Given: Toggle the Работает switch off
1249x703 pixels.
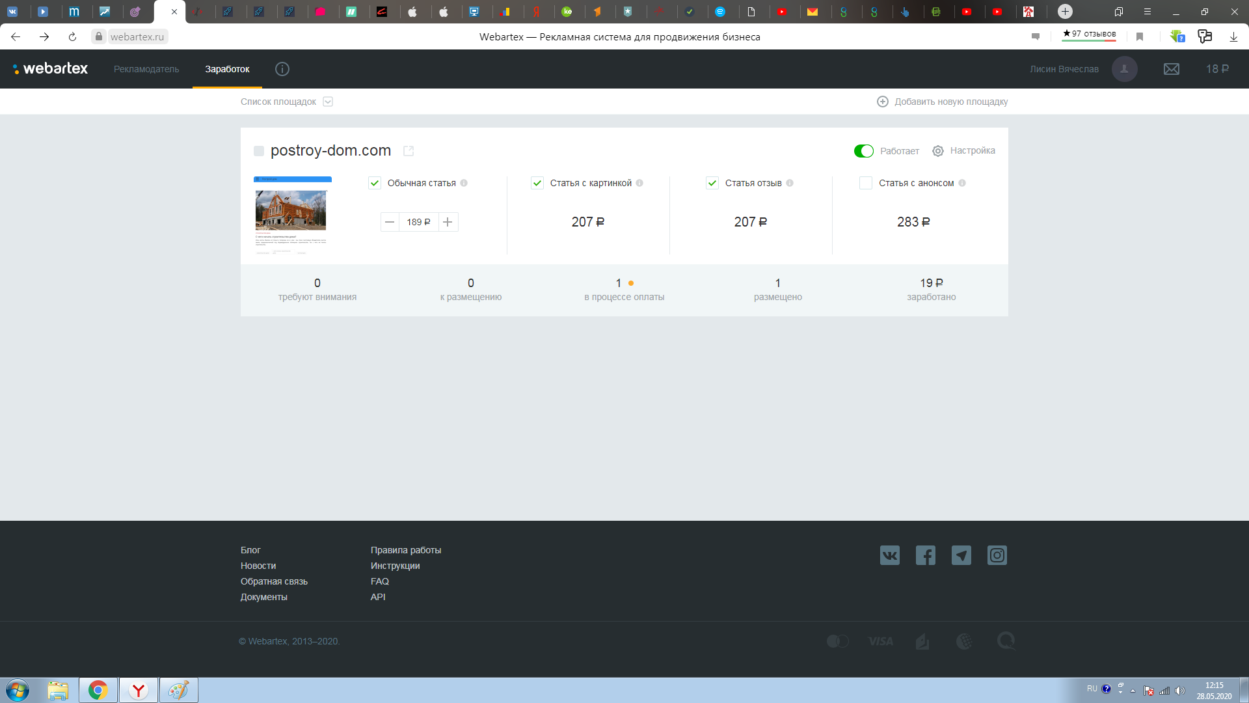Looking at the screenshot, I should click(x=863, y=151).
